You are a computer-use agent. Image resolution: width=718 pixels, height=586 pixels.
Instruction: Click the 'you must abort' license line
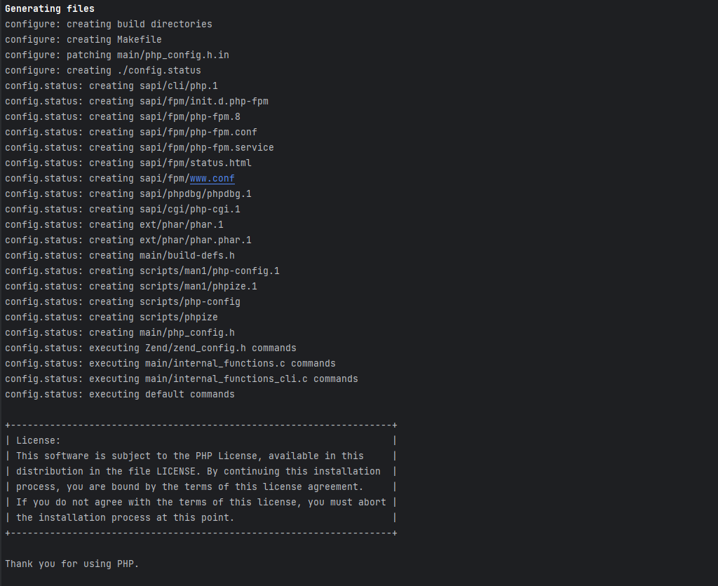(x=201, y=502)
